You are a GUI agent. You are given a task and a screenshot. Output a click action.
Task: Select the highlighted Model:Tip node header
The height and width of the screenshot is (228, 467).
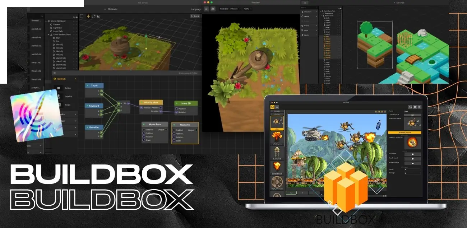tap(185, 125)
